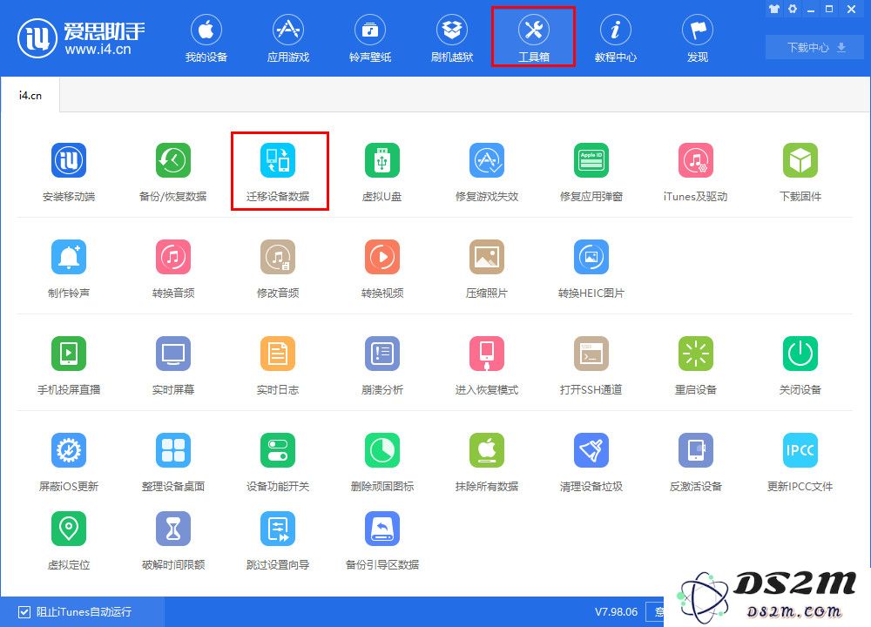Image resolution: width=871 pixels, height=627 pixels.
Task: Switch to 刷机越狱 section
Action: click(x=451, y=37)
